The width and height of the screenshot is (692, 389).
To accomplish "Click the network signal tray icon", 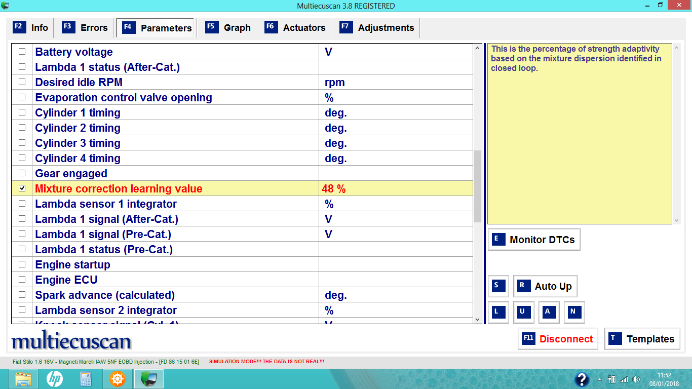I will 624,379.
